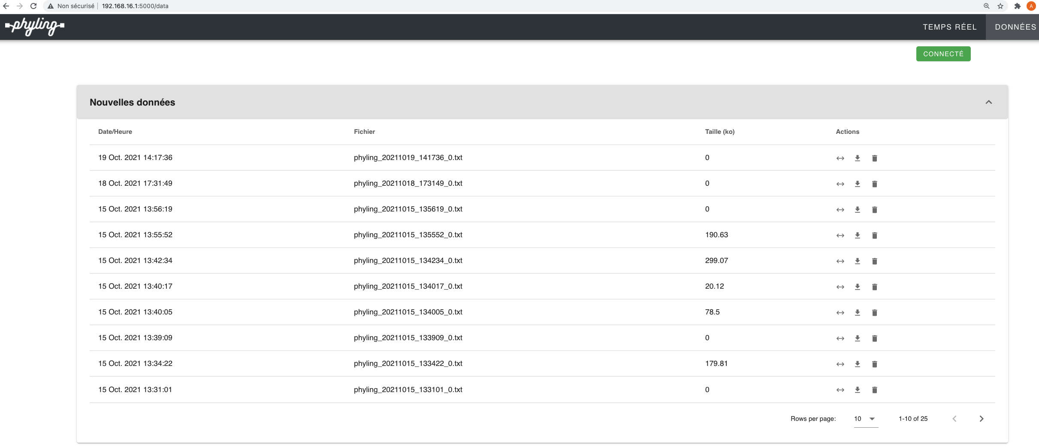
Task: Click the browser address bar URL
Action: click(x=135, y=6)
